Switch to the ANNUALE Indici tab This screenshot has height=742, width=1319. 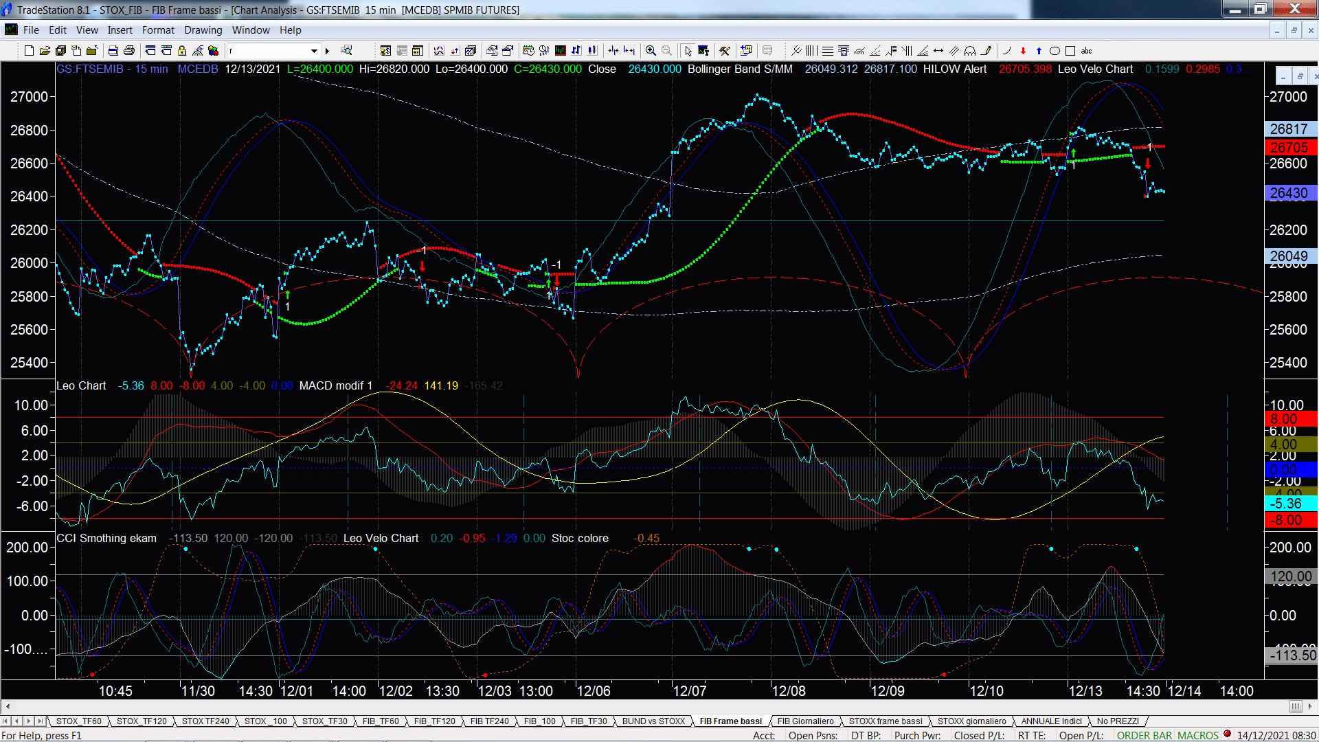(1051, 721)
